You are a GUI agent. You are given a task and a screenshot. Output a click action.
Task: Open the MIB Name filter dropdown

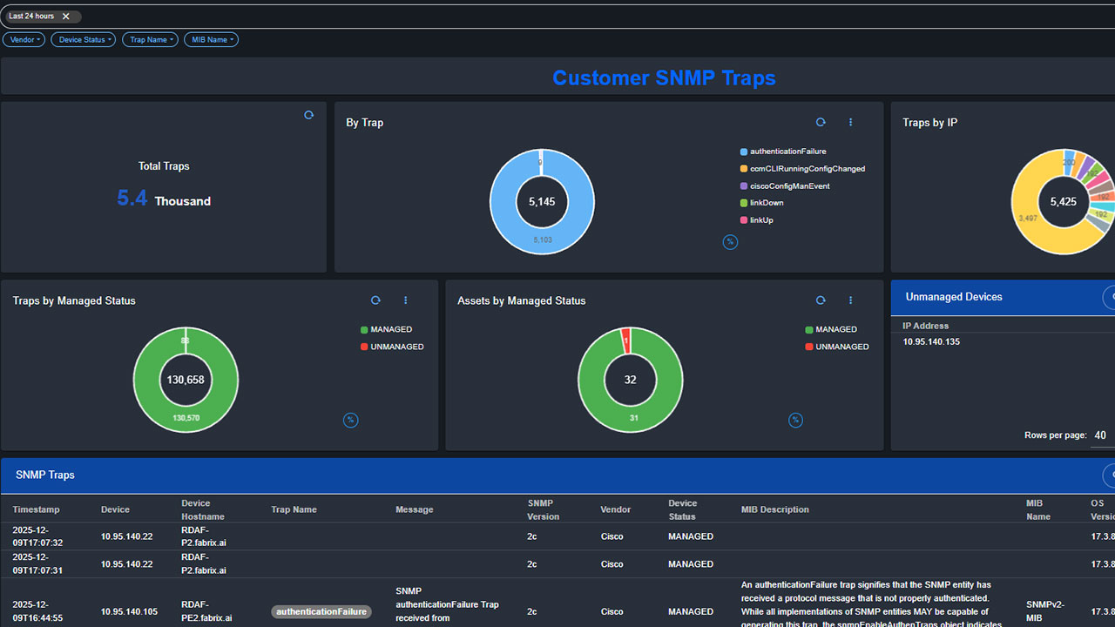pyautogui.click(x=210, y=39)
